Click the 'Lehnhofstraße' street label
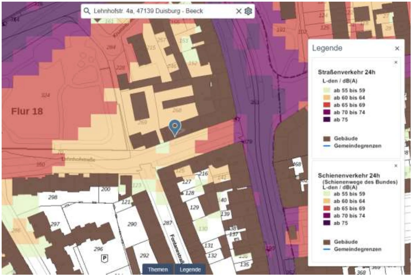This screenshot has width=412, height=276. [78, 159]
